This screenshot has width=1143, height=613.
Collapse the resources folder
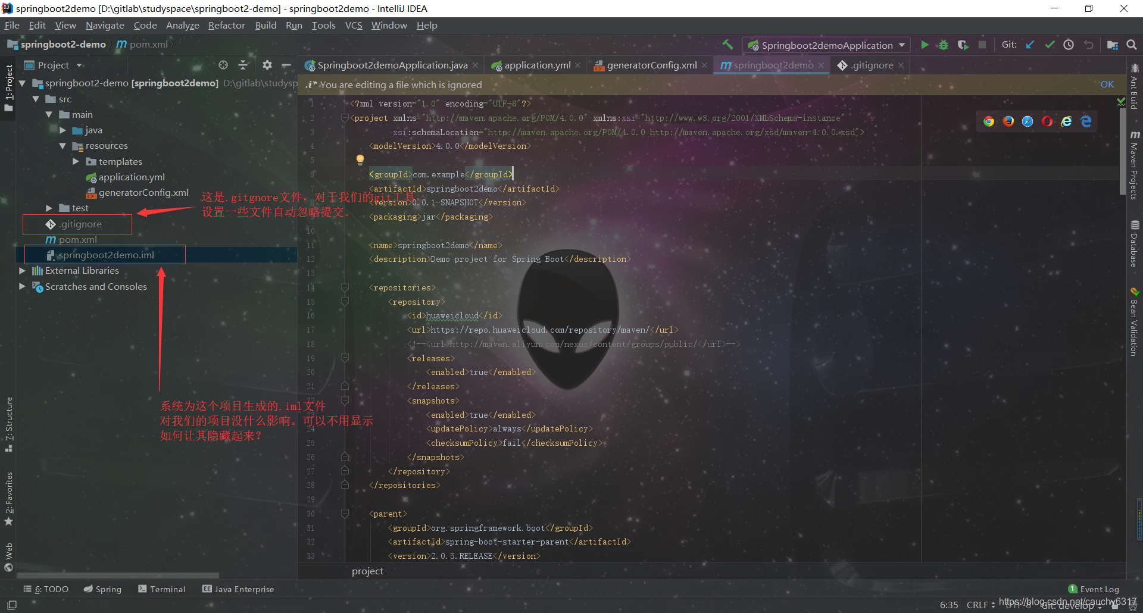[63, 146]
